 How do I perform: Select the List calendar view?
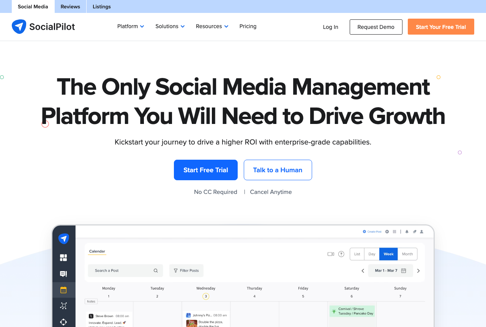tap(357, 254)
